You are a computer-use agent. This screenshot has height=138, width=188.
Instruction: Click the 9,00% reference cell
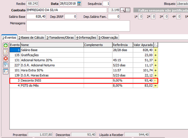122,80
